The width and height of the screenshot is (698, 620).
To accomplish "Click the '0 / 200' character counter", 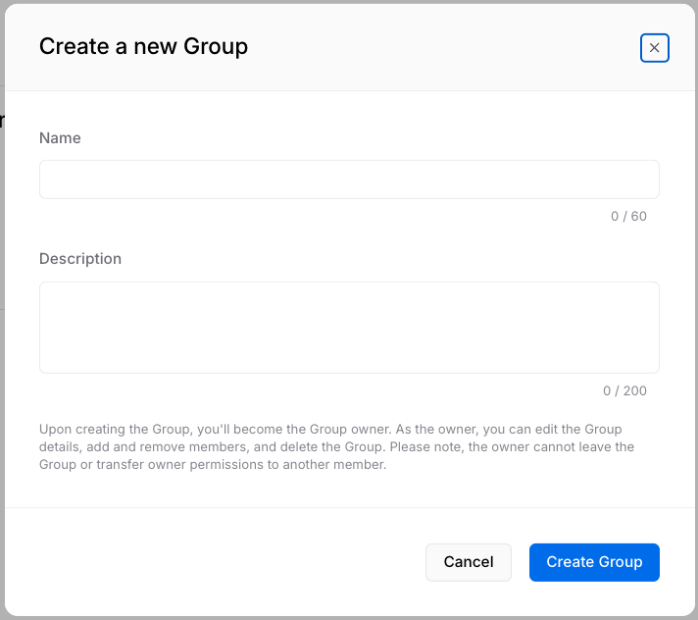I will pyautogui.click(x=624, y=390).
